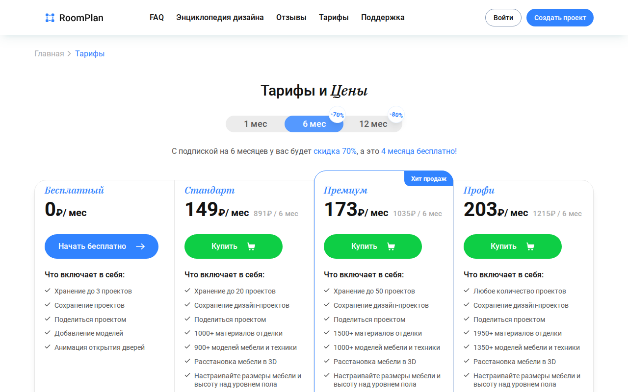Click the cart icon in Профи's Купить button

point(530,246)
